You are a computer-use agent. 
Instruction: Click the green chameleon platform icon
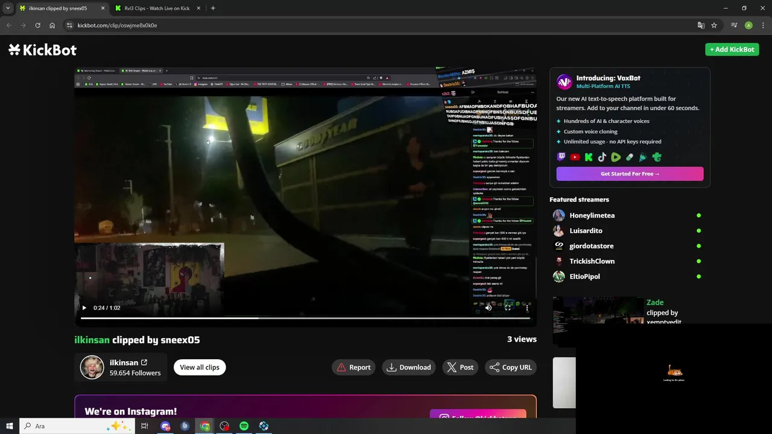point(657,157)
